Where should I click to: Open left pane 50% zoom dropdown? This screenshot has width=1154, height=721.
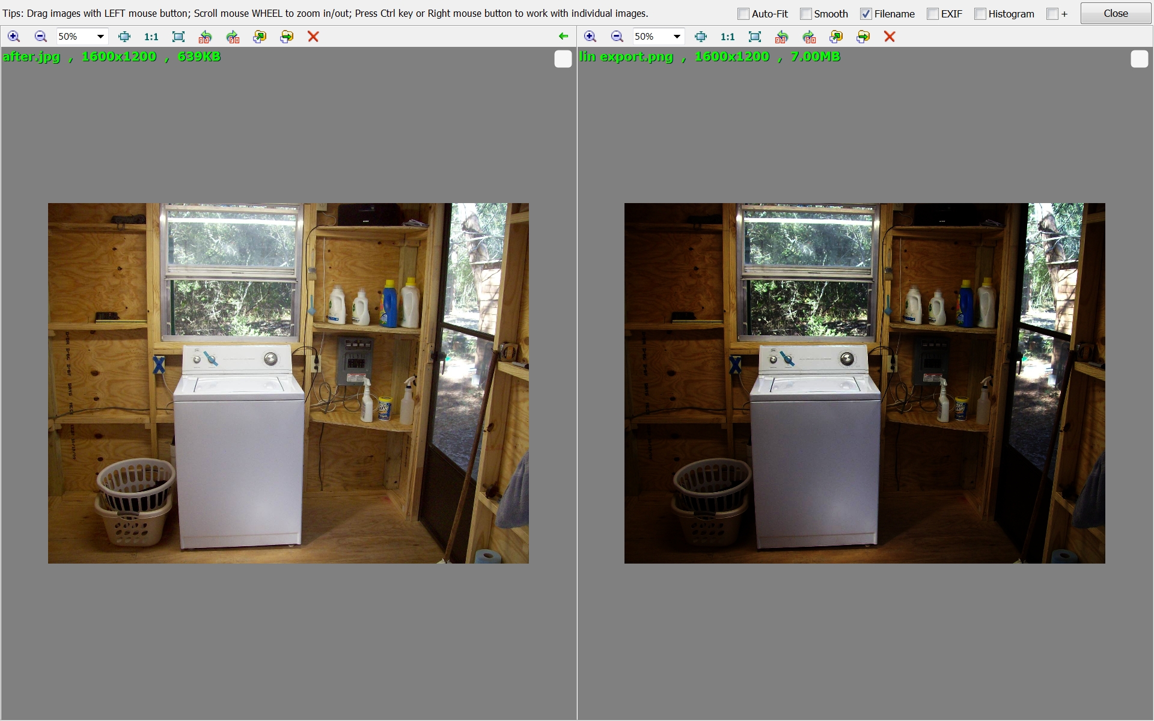point(100,37)
